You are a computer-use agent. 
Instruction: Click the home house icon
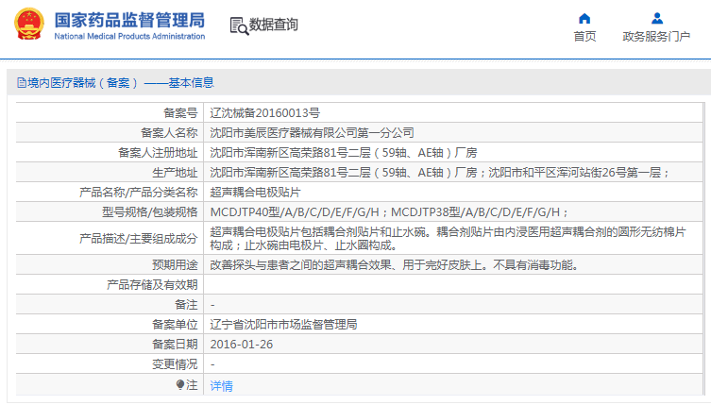click(x=584, y=18)
